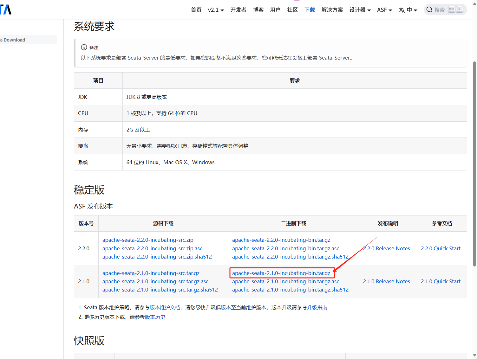Click the info icon in the 备注 note
The height and width of the screenshot is (359, 477).
tap(83, 47)
